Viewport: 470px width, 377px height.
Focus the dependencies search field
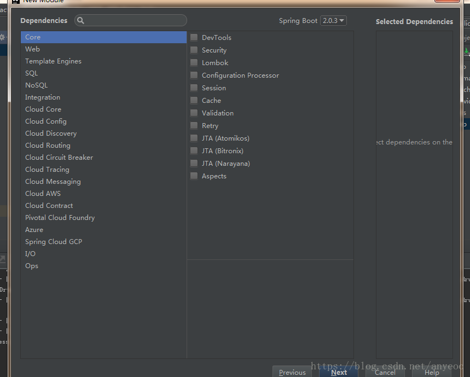[x=131, y=20]
